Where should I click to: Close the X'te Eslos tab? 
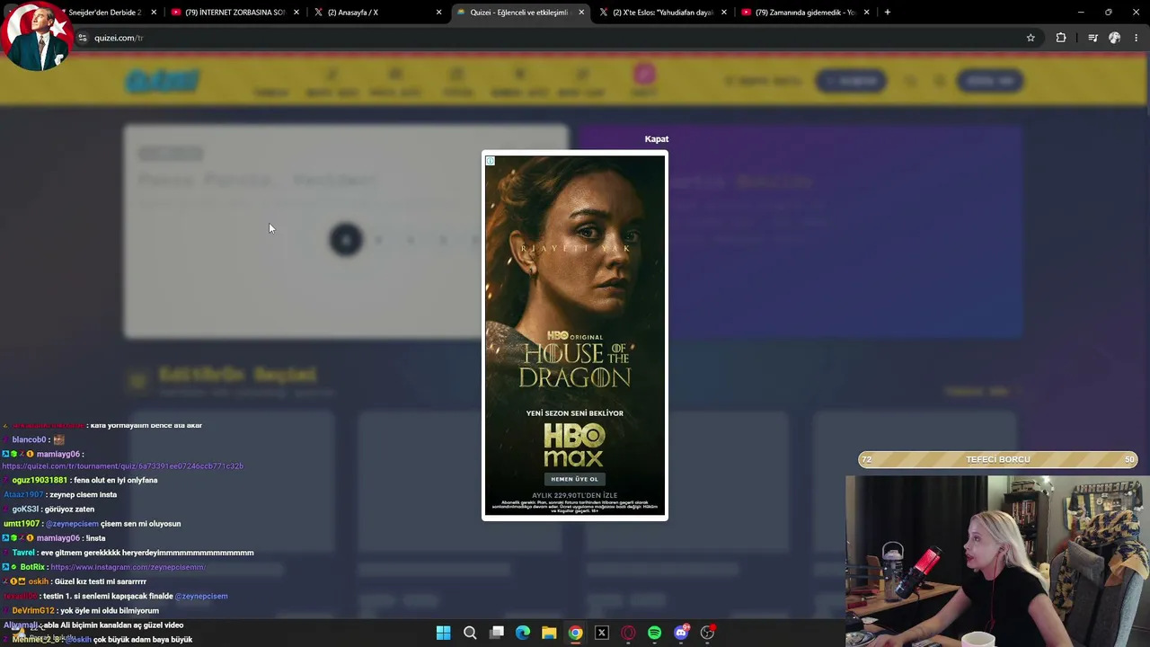point(723,13)
